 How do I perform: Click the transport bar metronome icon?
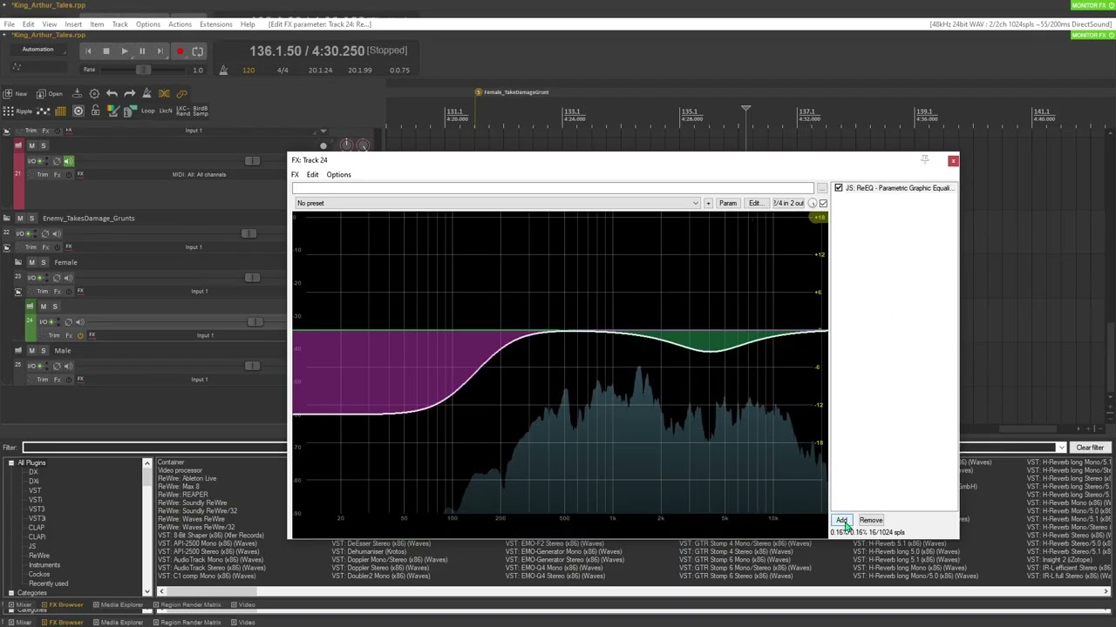point(223,70)
